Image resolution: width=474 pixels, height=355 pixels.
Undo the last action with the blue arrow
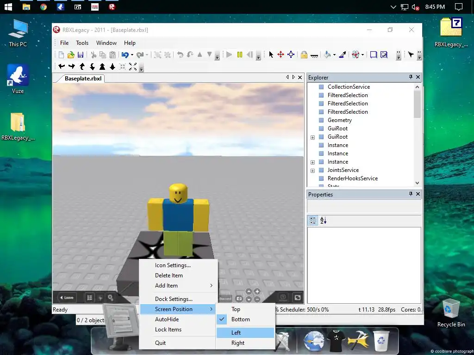coord(125,55)
